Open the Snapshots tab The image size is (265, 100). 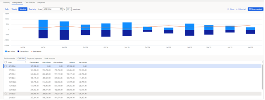point(41,3)
